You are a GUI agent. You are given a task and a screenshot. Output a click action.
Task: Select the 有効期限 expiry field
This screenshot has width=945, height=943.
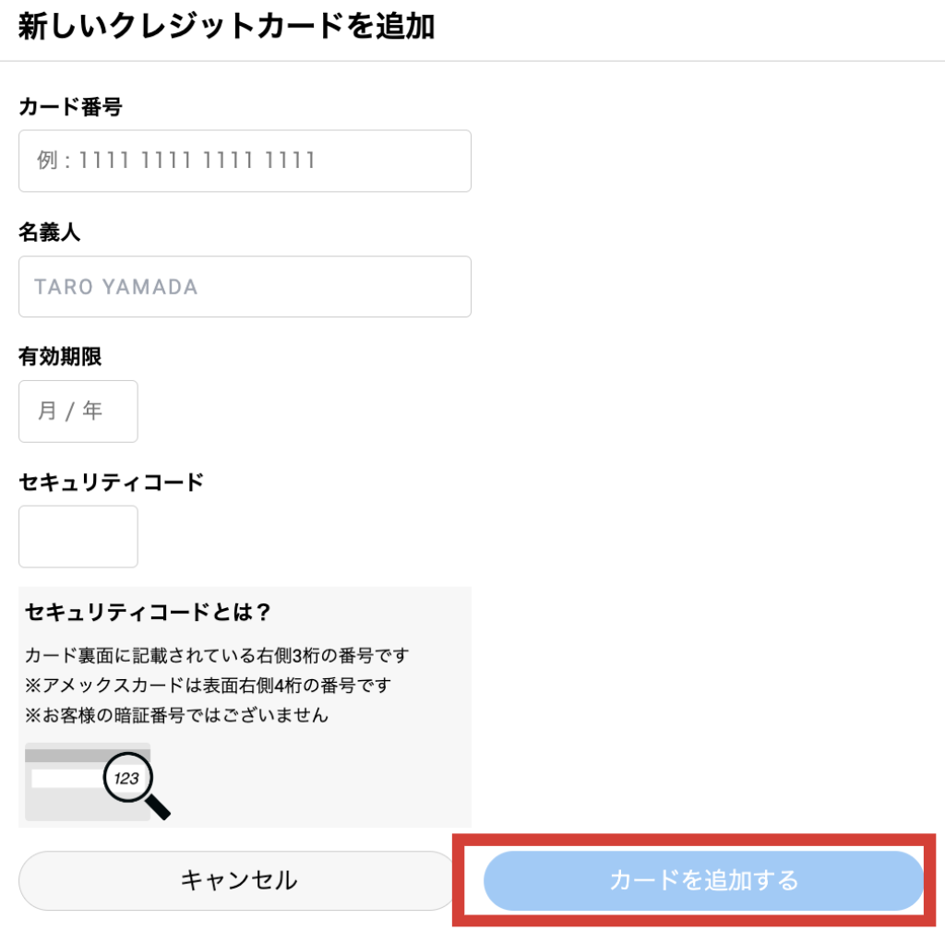(x=78, y=412)
